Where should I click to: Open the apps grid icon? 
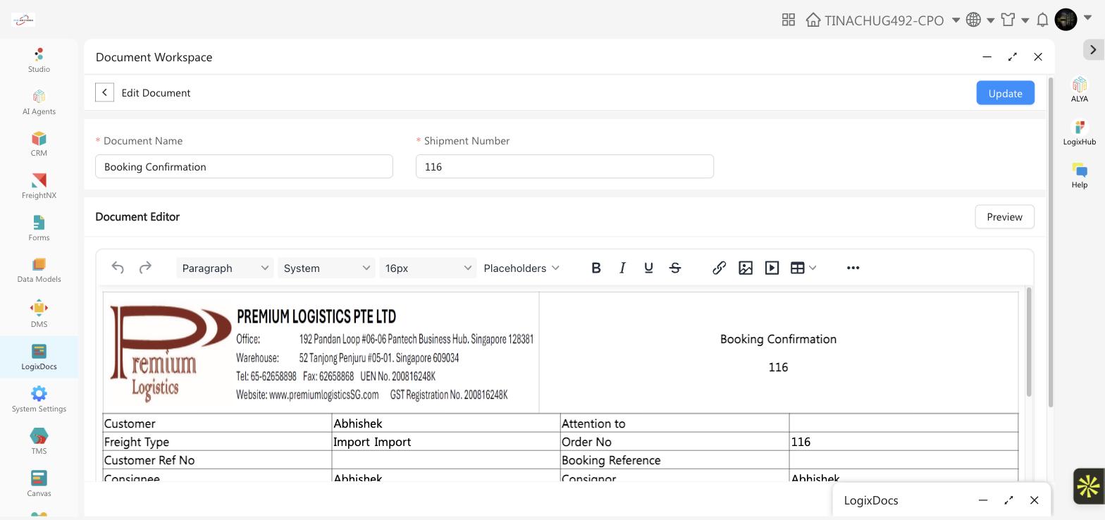coord(789,20)
